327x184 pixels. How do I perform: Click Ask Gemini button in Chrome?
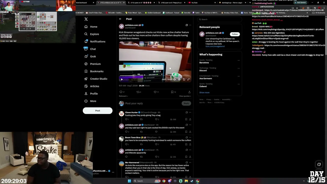300,3
